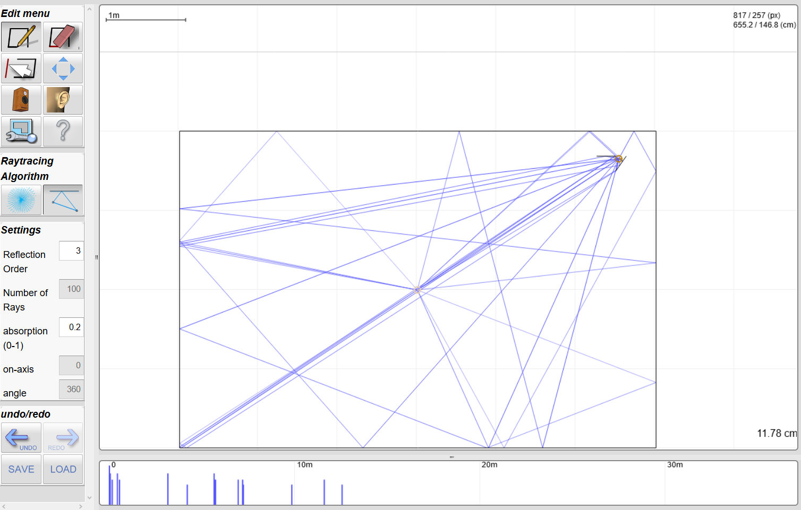Viewport: 801px width, 510px height.
Task: Open the room settings wrench icon
Action: [21, 131]
